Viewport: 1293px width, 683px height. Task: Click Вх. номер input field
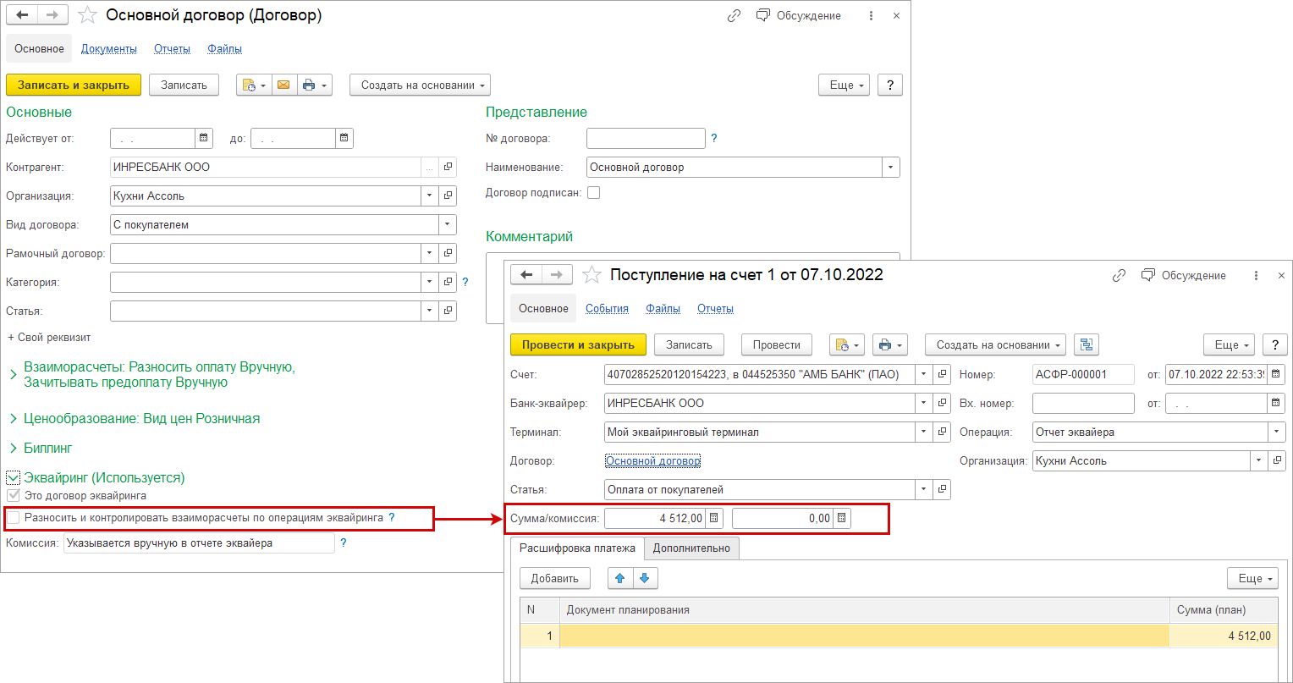[1083, 403]
